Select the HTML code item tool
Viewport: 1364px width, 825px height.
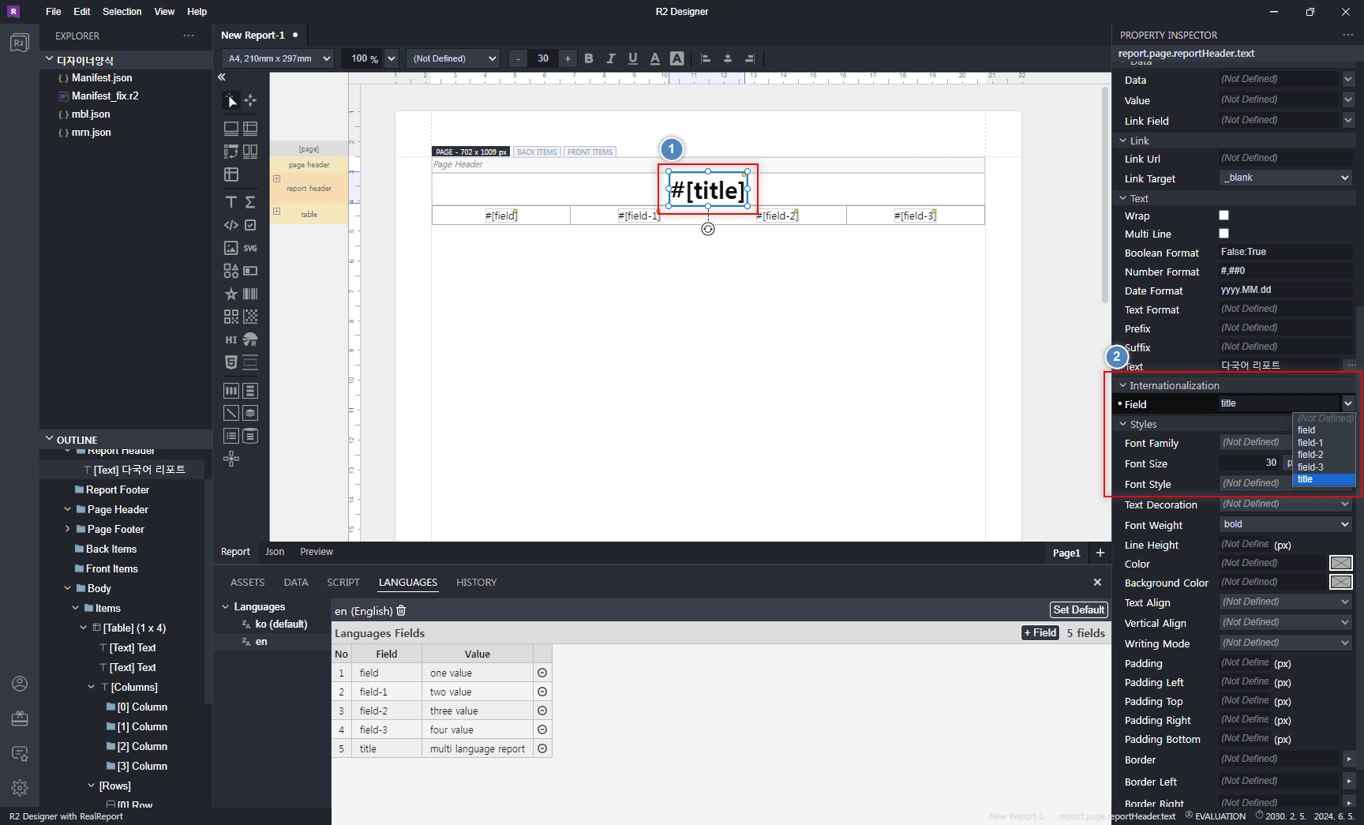(230, 225)
